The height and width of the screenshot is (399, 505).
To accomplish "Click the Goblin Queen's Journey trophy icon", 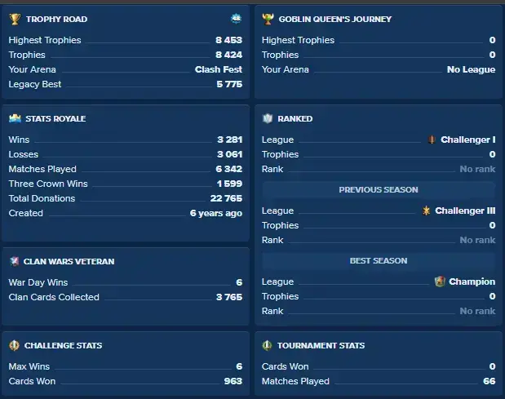I will (x=268, y=19).
